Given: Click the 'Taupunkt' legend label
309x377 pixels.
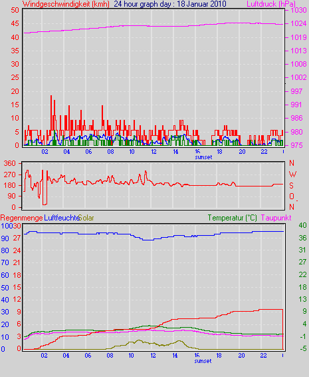Looking at the screenshot, I should point(276,218).
